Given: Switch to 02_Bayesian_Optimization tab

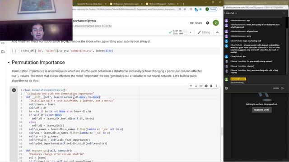Looking at the screenshot, I should point(126,4).
